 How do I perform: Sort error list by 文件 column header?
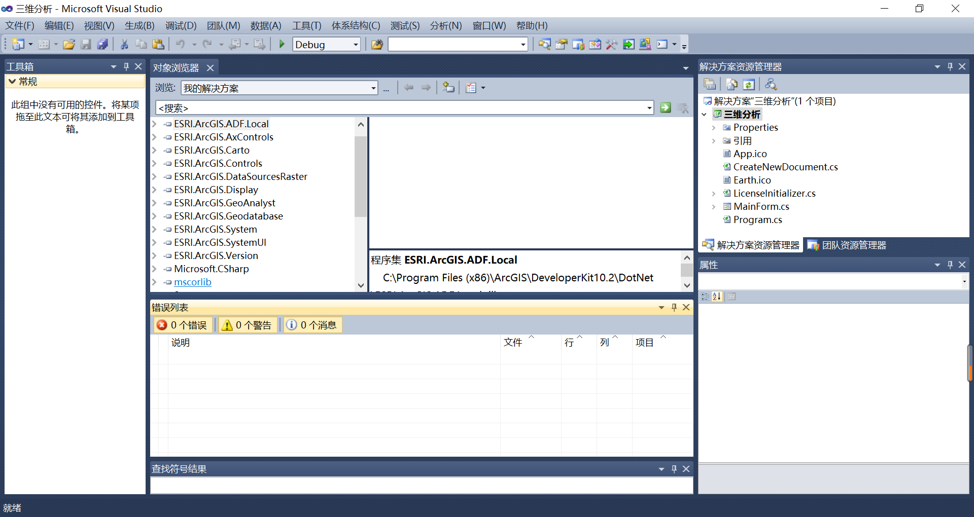point(531,342)
